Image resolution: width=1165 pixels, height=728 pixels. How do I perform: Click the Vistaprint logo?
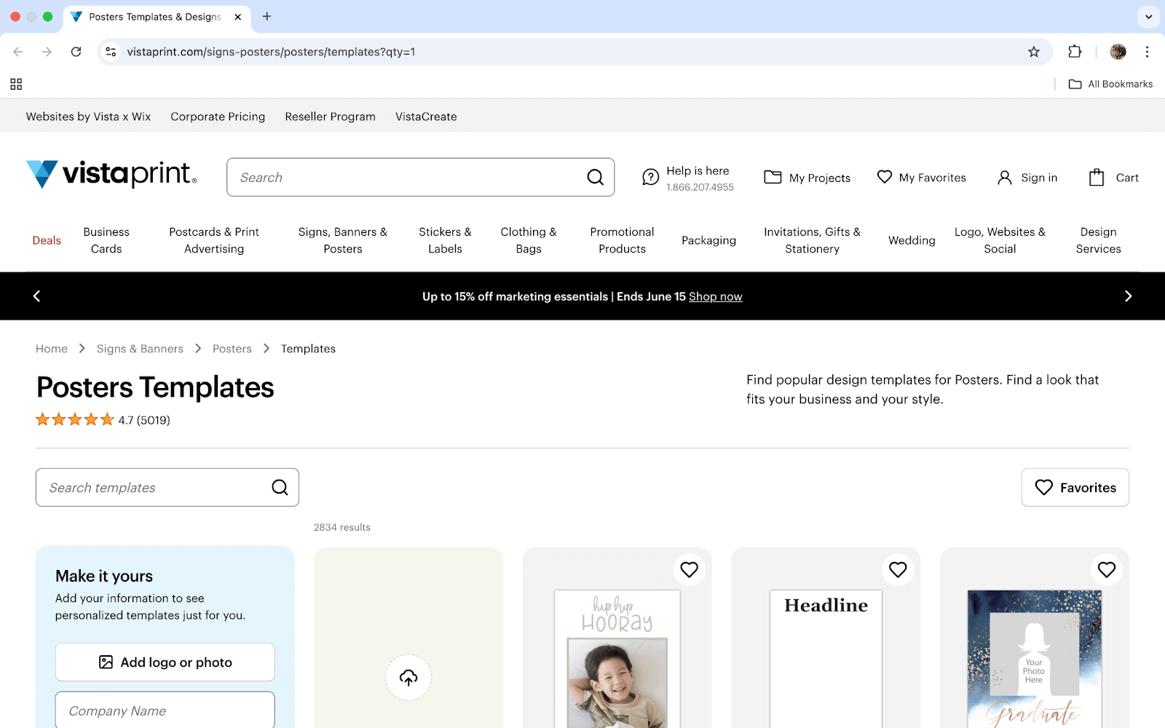(x=110, y=174)
